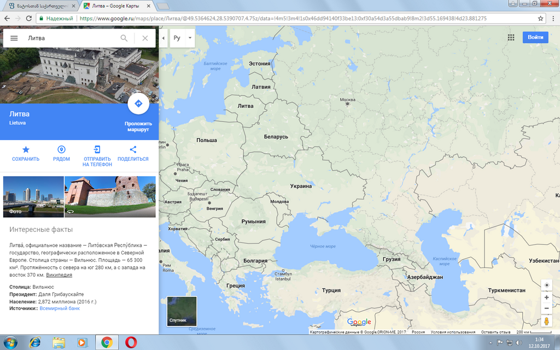Image resolution: width=560 pixels, height=350 pixels.
Task: Click the Румыния label on map
Action: [x=253, y=221]
